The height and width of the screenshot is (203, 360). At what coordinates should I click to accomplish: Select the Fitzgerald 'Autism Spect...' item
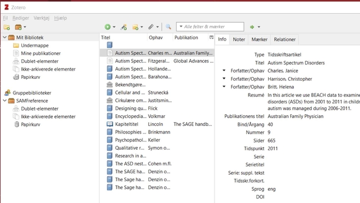click(157, 61)
